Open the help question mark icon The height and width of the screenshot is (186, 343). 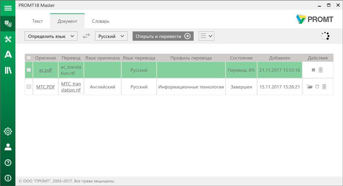click(8, 162)
